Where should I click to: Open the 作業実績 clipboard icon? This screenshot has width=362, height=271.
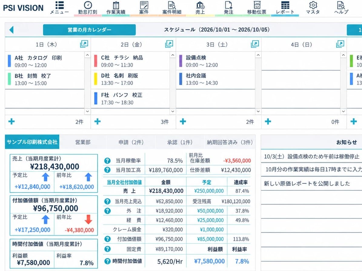coord(116,5)
